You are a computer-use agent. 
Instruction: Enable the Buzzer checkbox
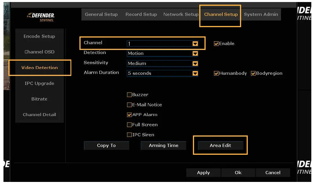click(x=129, y=95)
